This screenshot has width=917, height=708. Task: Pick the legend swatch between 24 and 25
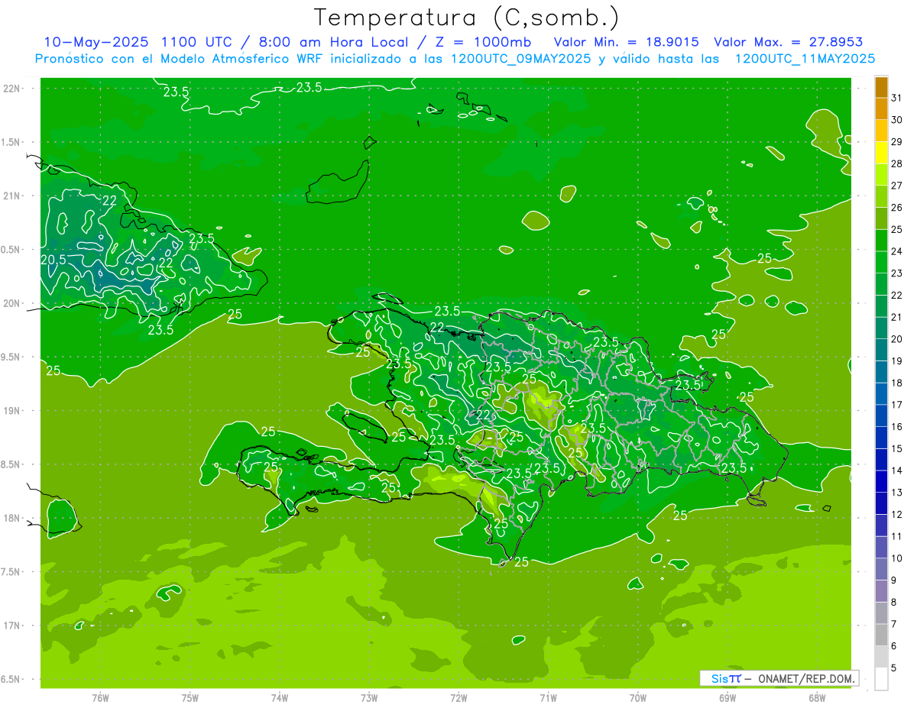click(x=881, y=241)
